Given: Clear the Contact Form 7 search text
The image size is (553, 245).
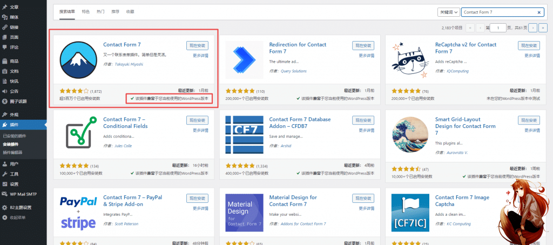Looking at the screenshot, I should pos(538,12).
